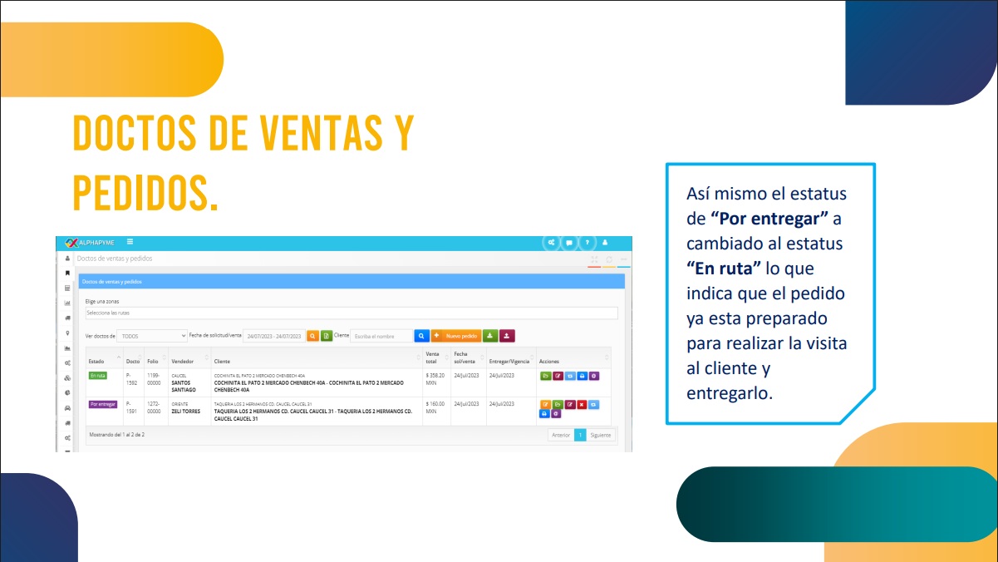Viewport: 998px width, 562px height.
Task: Print the En ruta order via blue printer icon
Action: pos(582,376)
